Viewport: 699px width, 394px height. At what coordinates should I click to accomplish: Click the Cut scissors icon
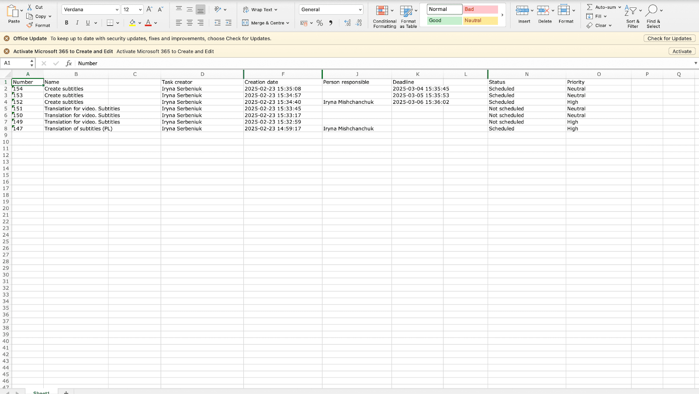coord(30,7)
